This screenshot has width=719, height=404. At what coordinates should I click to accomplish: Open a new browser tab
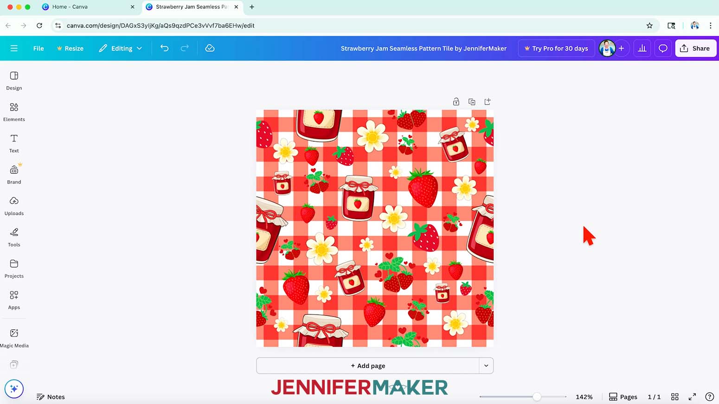pos(252,7)
